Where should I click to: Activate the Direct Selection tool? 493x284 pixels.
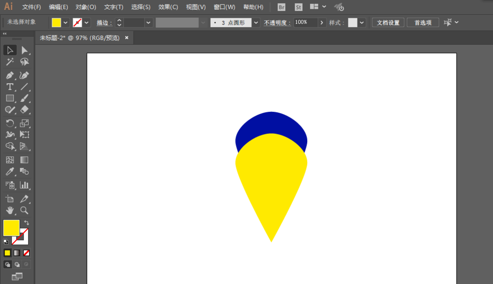click(24, 50)
